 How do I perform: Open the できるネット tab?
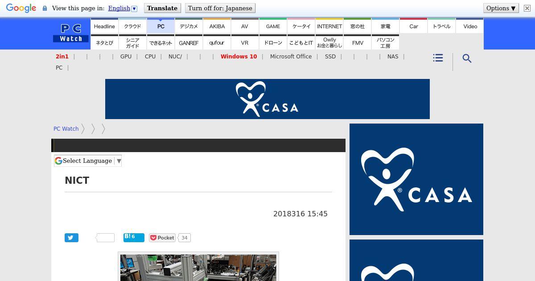click(160, 43)
